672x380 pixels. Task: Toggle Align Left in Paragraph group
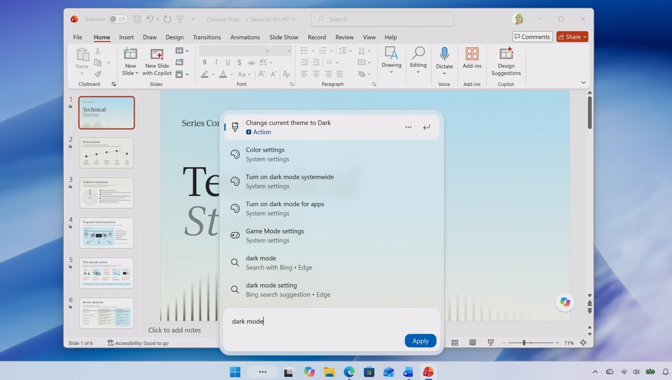304,74
